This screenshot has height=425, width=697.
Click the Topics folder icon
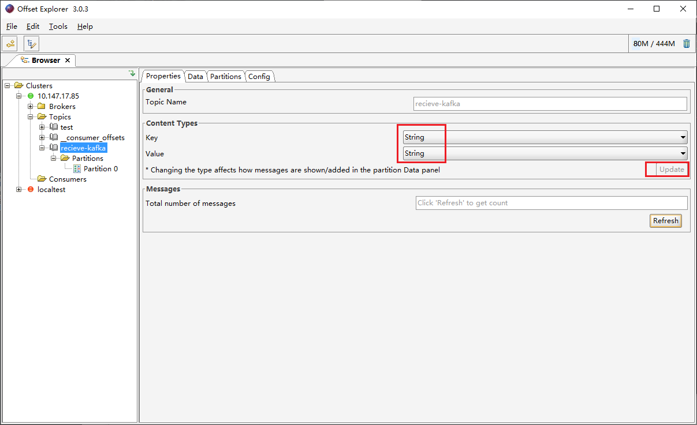tap(42, 117)
